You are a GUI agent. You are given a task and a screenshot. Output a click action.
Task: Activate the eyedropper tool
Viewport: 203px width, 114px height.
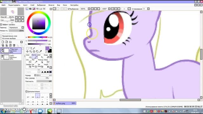[x=41, y=51]
